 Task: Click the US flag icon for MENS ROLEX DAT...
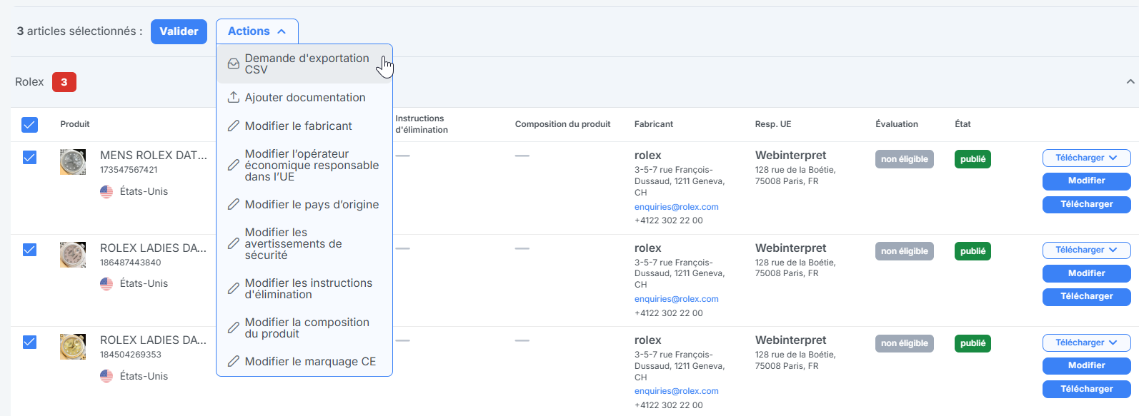[106, 191]
